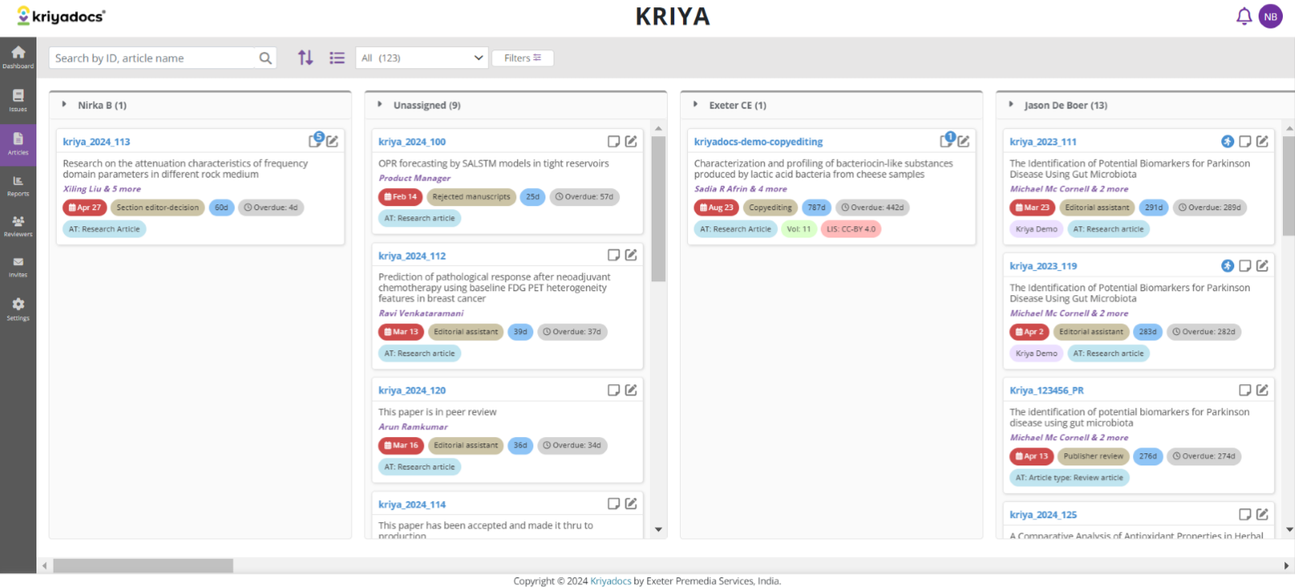Open article link kriya_2023_119
The height and width of the screenshot is (587, 1295).
[x=1043, y=266]
